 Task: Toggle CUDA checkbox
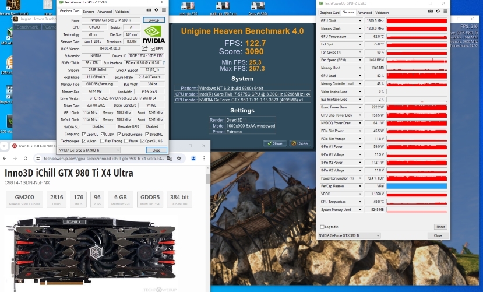click(x=103, y=134)
